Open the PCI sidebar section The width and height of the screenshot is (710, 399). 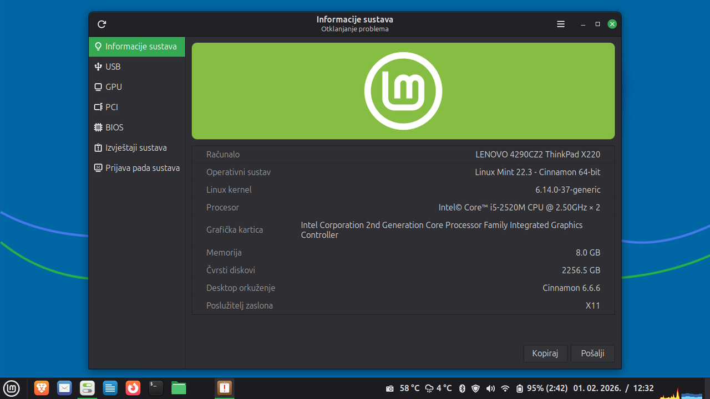137,107
